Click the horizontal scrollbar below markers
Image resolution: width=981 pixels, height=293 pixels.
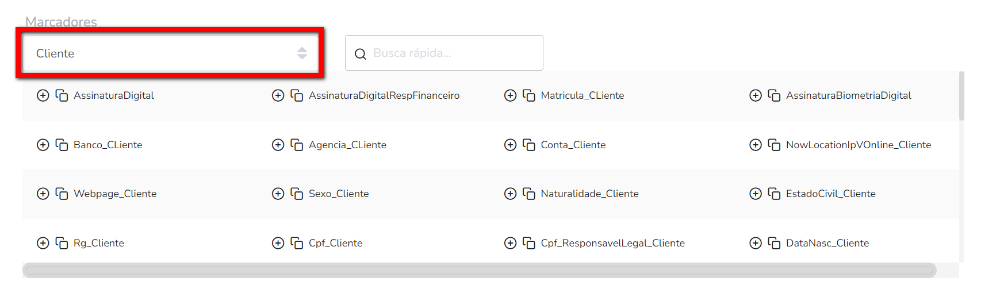480,270
